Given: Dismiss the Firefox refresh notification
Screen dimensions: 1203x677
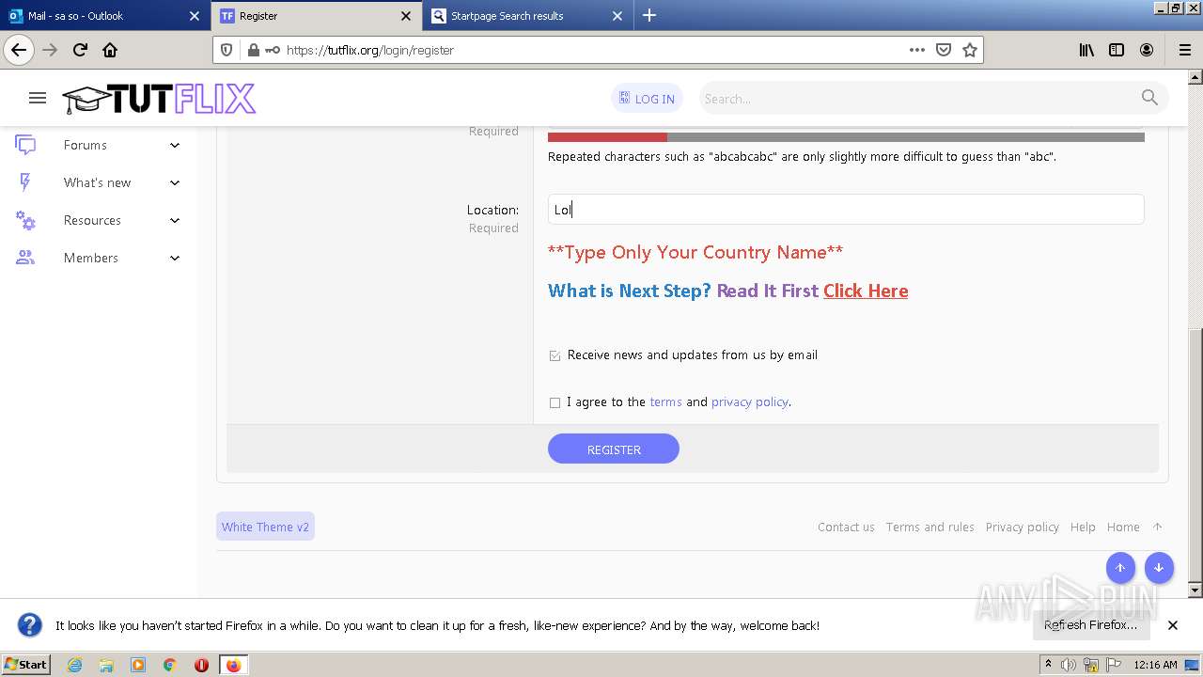Looking at the screenshot, I should click(x=1173, y=625).
